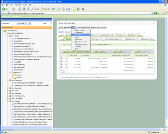Click the Print icon in toolbar

63,9
